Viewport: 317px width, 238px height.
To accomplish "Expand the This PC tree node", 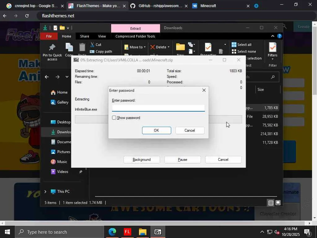I will click(x=45, y=192).
